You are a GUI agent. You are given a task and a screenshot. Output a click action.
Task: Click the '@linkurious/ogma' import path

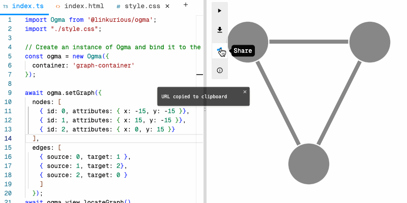point(122,20)
